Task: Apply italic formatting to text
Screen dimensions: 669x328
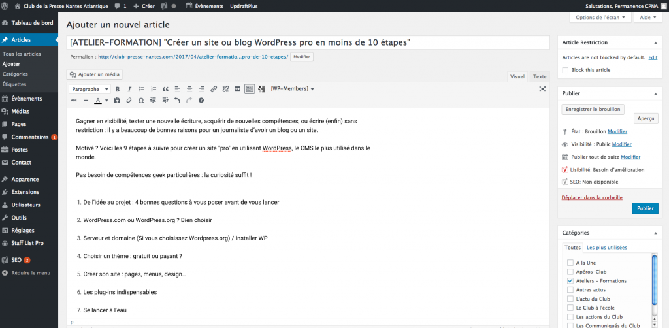Action: [129, 89]
